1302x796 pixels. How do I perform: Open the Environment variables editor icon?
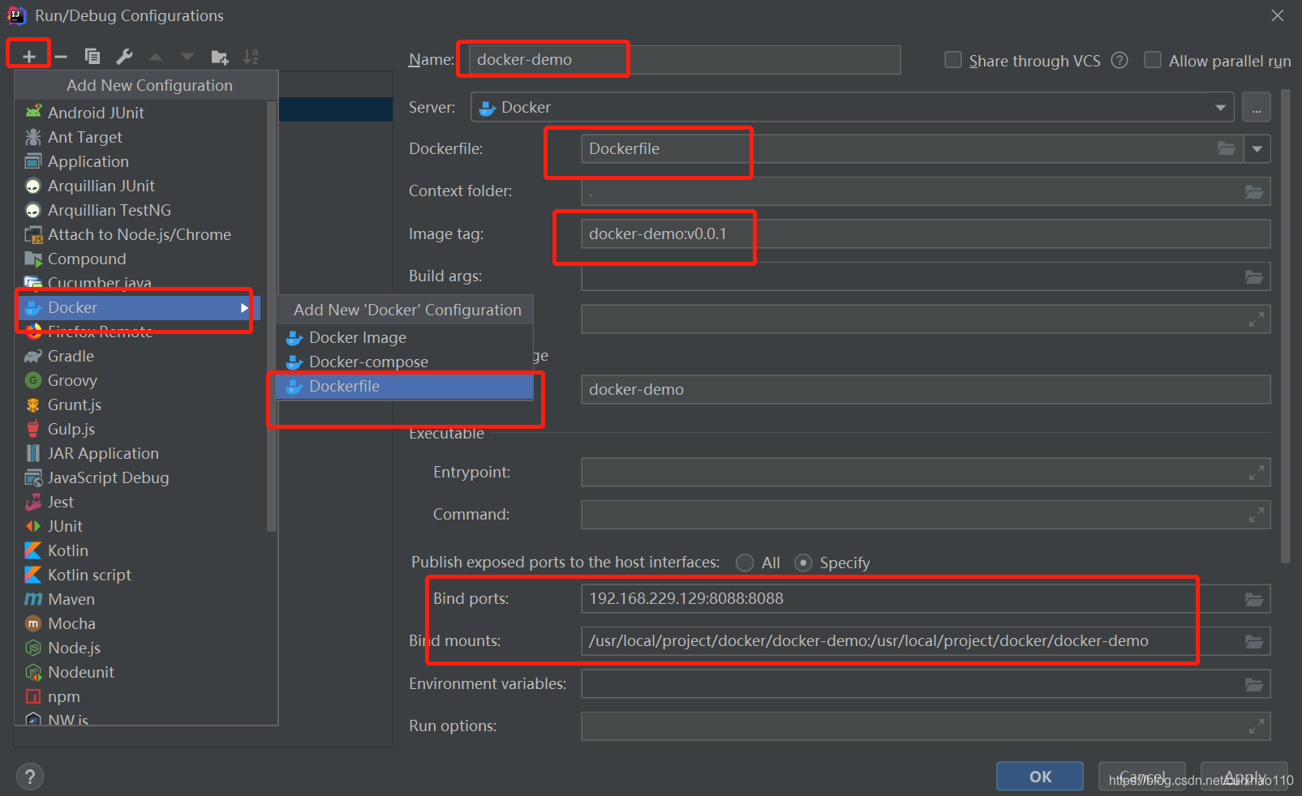click(x=1254, y=685)
